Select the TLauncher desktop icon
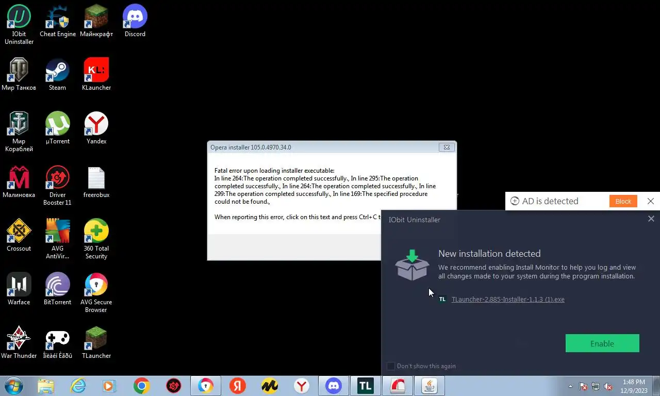 point(96,342)
